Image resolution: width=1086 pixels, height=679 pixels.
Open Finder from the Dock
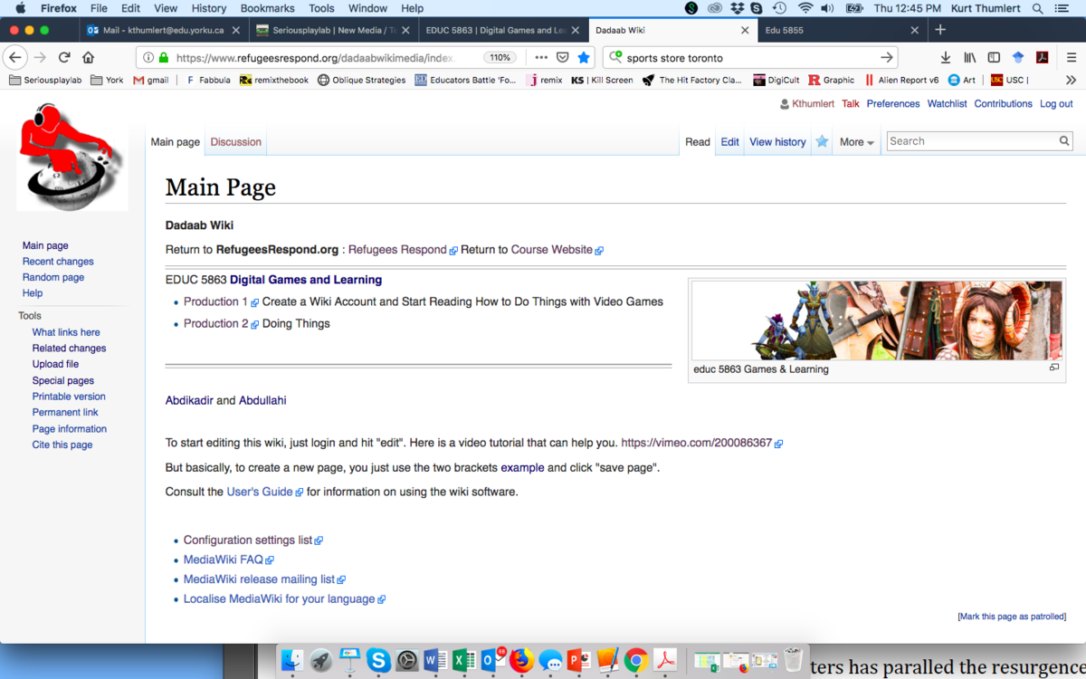click(x=291, y=661)
